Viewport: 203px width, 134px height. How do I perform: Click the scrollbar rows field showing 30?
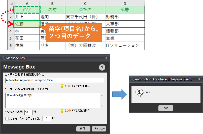tap(28, 112)
